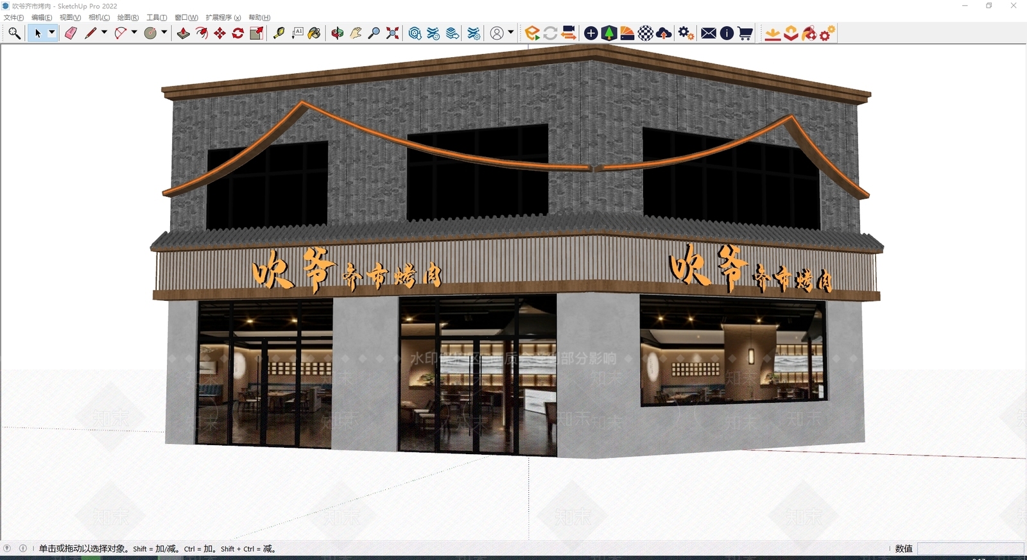The width and height of the screenshot is (1027, 560).
Task: Click the red gears plugin settings icon
Action: click(827, 33)
